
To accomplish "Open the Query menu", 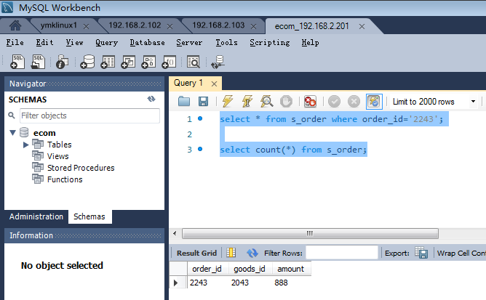I will 107,42.
